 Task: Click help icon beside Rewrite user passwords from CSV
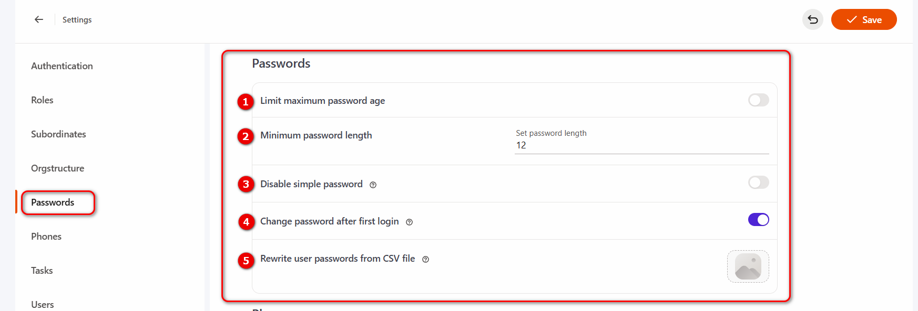pos(425,259)
